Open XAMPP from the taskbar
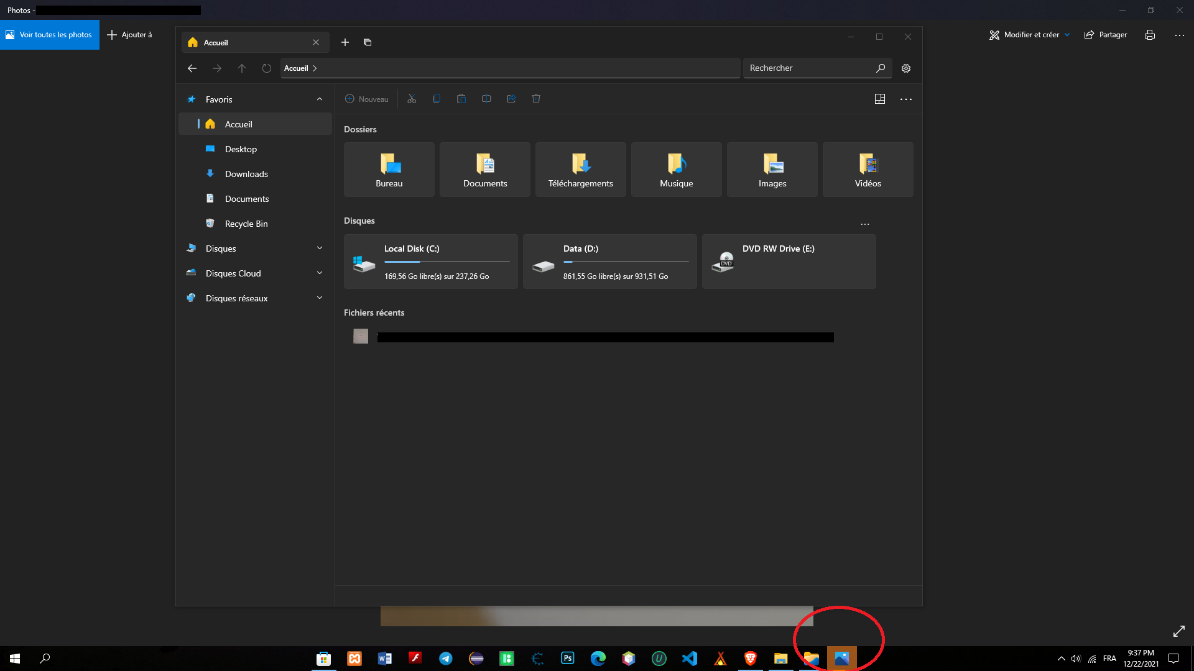 pyautogui.click(x=354, y=659)
